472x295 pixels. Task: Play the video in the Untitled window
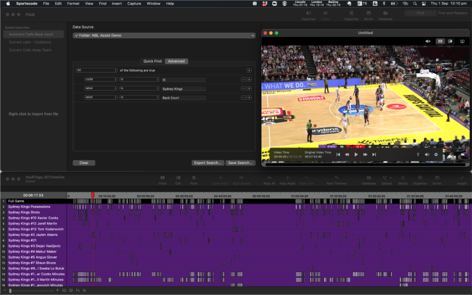356,154
